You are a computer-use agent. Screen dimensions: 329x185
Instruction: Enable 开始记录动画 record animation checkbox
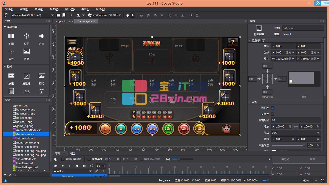(x=63, y=159)
